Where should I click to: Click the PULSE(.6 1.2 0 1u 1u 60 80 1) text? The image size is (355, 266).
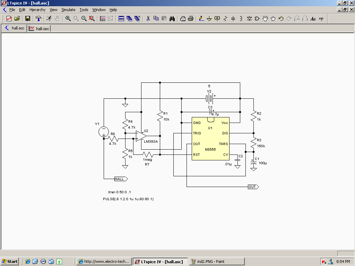point(128,199)
